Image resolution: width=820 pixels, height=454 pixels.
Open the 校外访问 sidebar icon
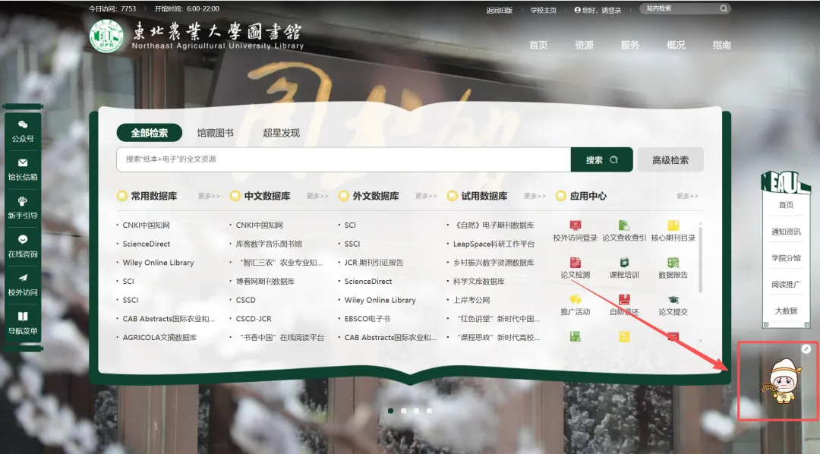(23, 278)
